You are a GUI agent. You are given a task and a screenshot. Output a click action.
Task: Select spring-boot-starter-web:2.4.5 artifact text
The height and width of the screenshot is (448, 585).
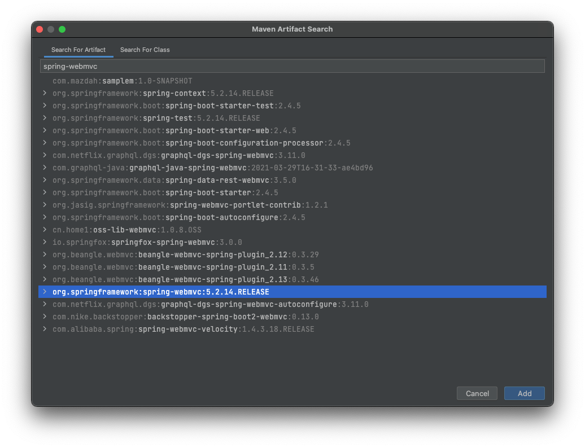point(174,130)
